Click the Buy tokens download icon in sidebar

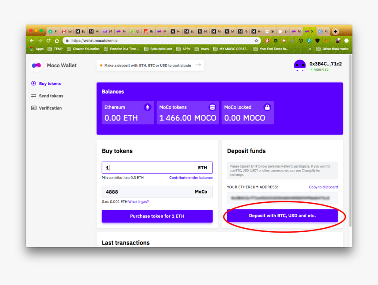[33, 84]
